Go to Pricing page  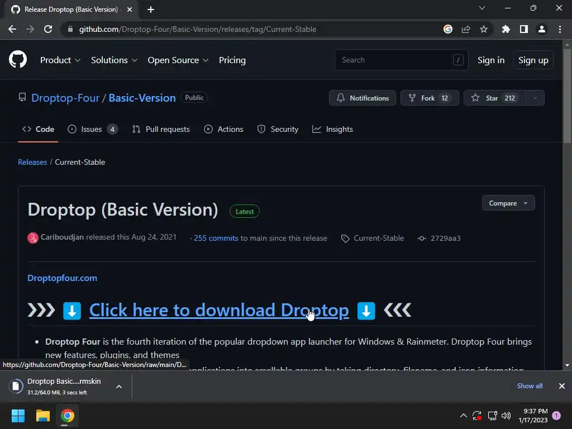[x=232, y=60]
